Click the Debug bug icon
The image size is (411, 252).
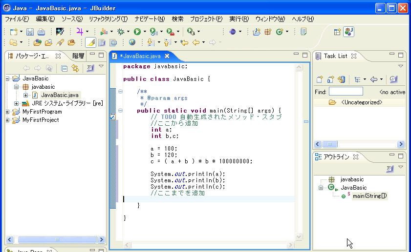121,32
